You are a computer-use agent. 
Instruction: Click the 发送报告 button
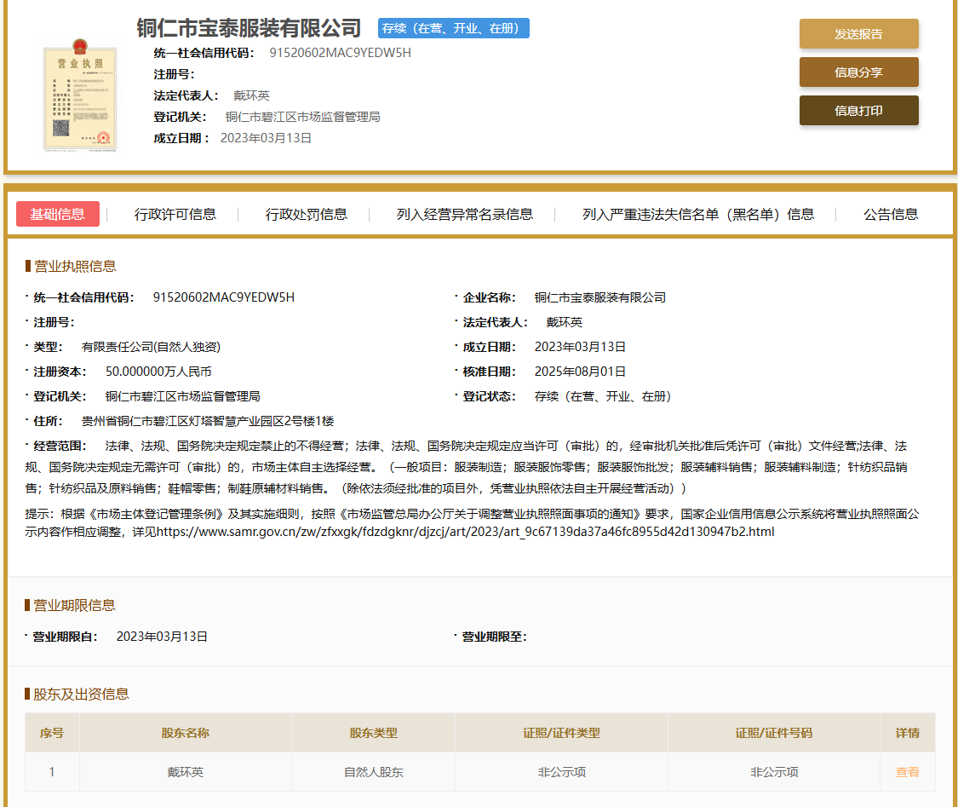858,33
